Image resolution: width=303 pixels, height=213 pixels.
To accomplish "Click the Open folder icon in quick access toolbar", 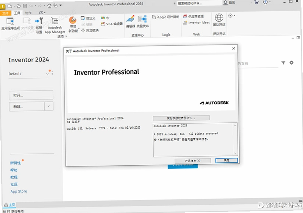I will [19, 6].
